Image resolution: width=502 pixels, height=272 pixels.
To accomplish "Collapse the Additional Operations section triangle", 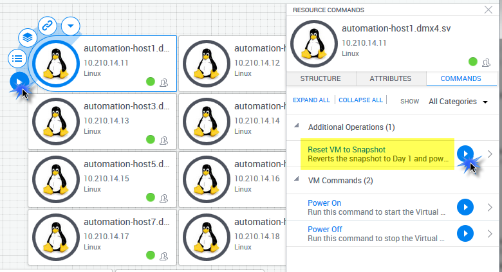I will point(297,125).
